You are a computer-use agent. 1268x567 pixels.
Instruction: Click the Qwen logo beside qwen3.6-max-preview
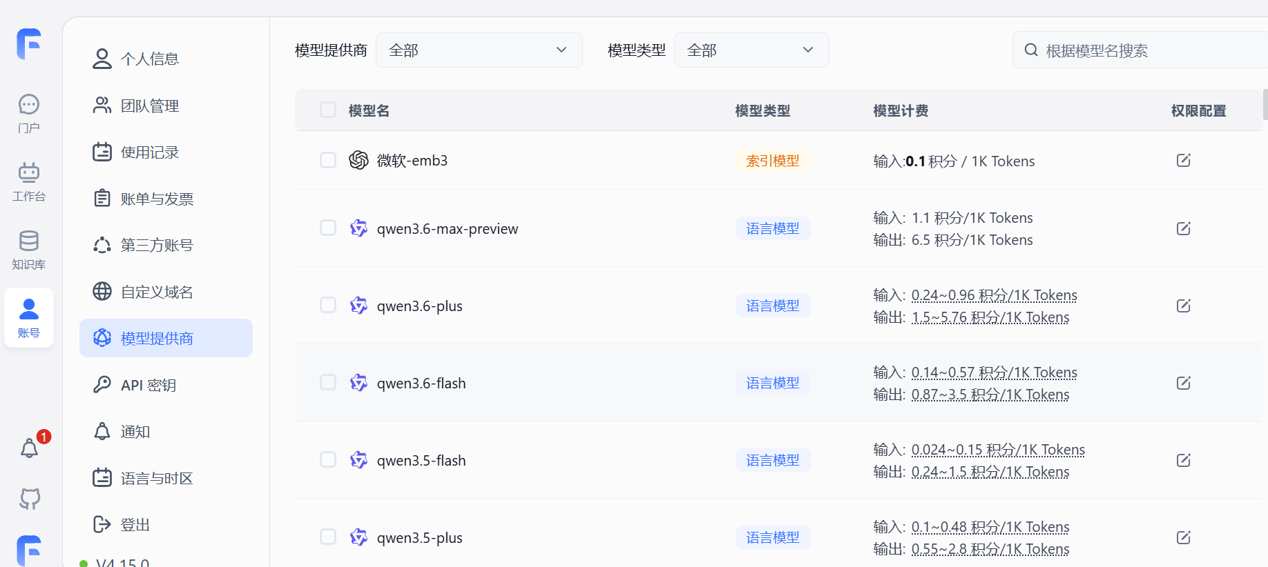[358, 228]
